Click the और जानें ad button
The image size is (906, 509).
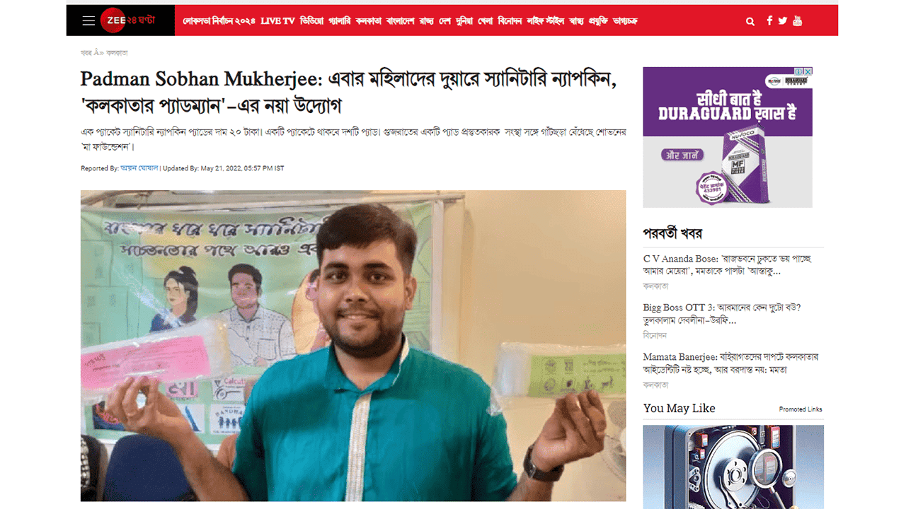[681, 155]
